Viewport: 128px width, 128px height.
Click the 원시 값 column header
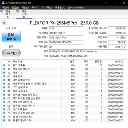click(x=119, y=61)
